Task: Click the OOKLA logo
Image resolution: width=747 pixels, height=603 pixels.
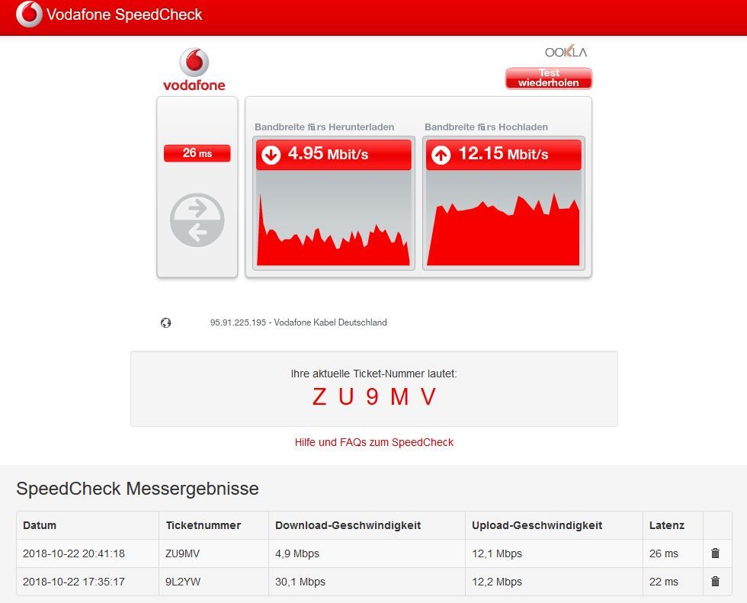Action: 566,51
